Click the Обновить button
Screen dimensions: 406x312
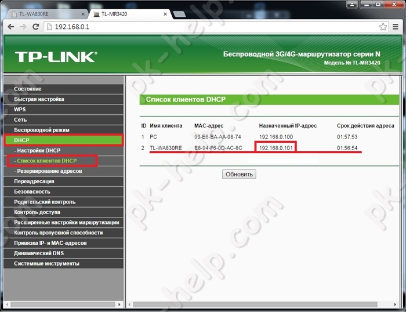[239, 174]
